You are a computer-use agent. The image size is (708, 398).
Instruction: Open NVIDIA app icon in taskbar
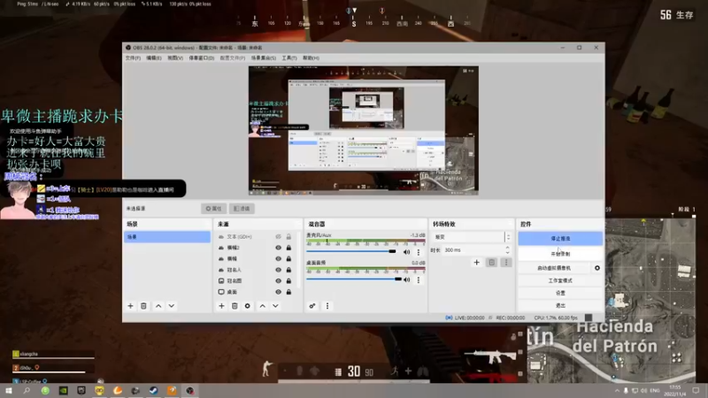(63, 390)
